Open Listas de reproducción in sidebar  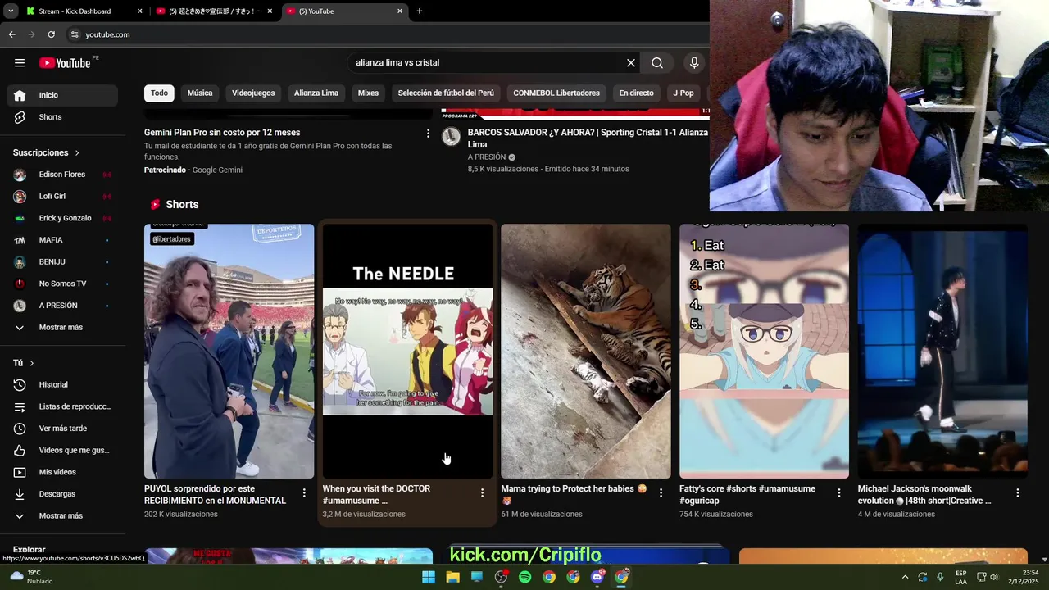62,406
